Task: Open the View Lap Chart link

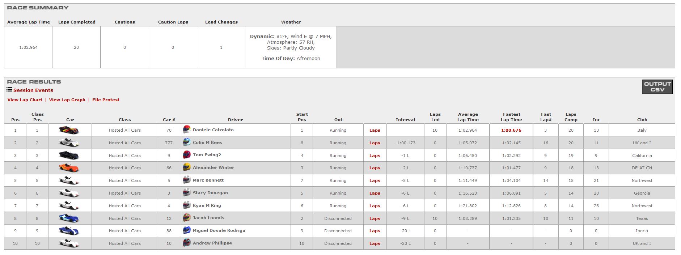Action: [25, 100]
